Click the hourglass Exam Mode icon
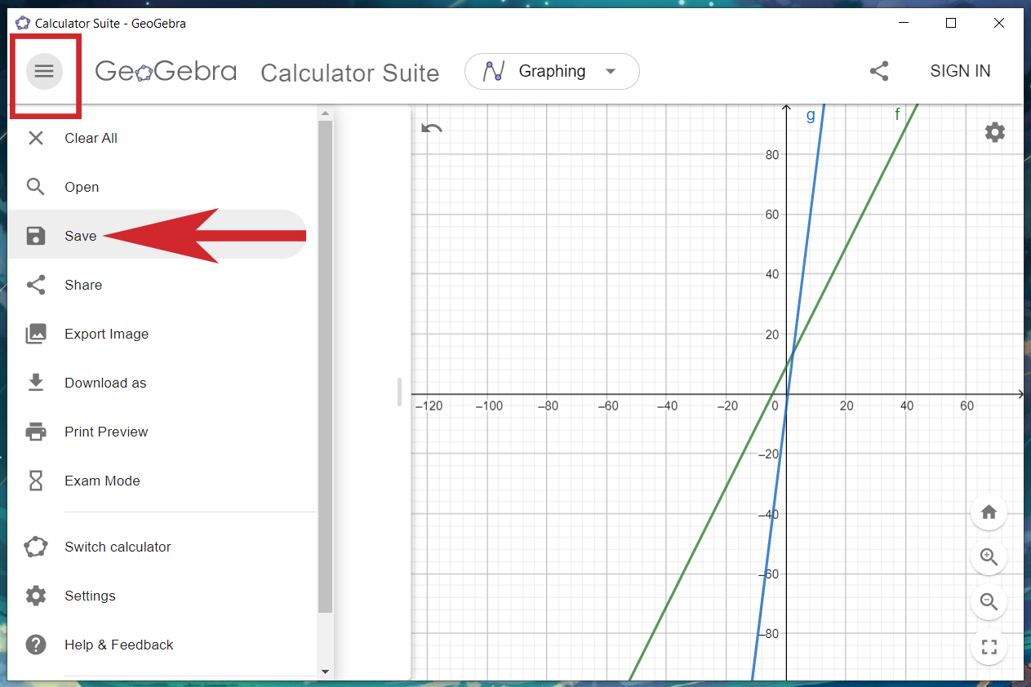 [x=36, y=481]
